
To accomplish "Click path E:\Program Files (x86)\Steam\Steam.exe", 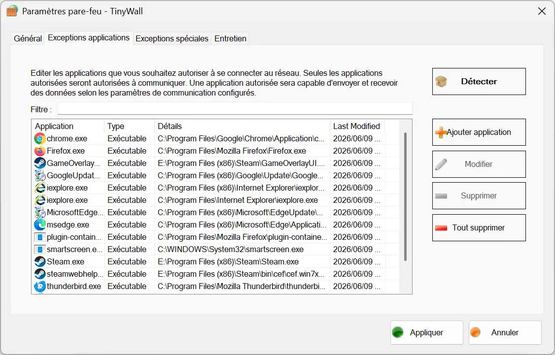I will click(x=228, y=261).
